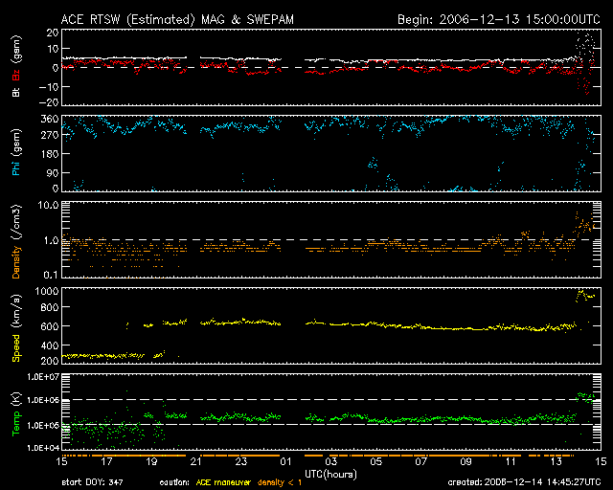Viewport: 613px width, 490px height.
Task: Click hour 09 on the time axis
Action: tap(465, 462)
